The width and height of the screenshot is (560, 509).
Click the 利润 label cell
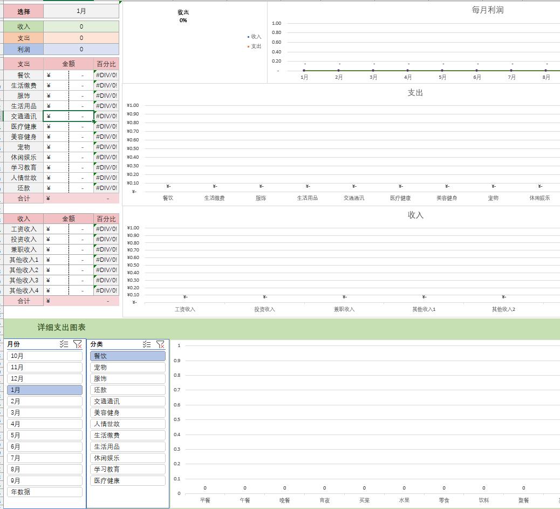(x=24, y=49)
